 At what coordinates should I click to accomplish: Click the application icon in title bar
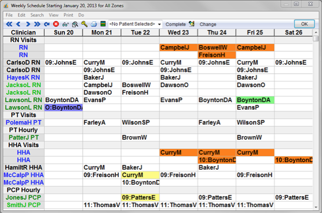coord(6,5)
